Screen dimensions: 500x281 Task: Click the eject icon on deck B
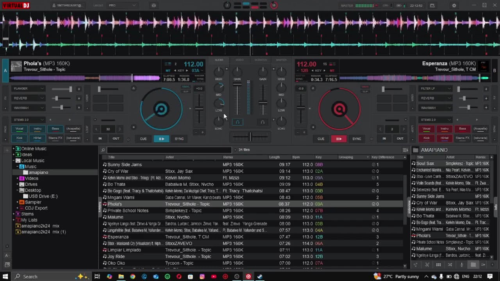point(312,89)
